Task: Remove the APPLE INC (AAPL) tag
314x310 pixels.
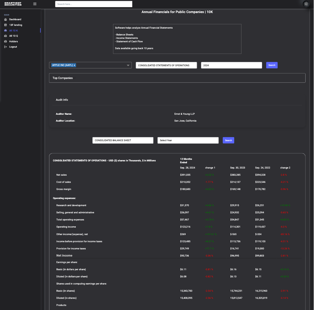Action: (x=74, y=65)
